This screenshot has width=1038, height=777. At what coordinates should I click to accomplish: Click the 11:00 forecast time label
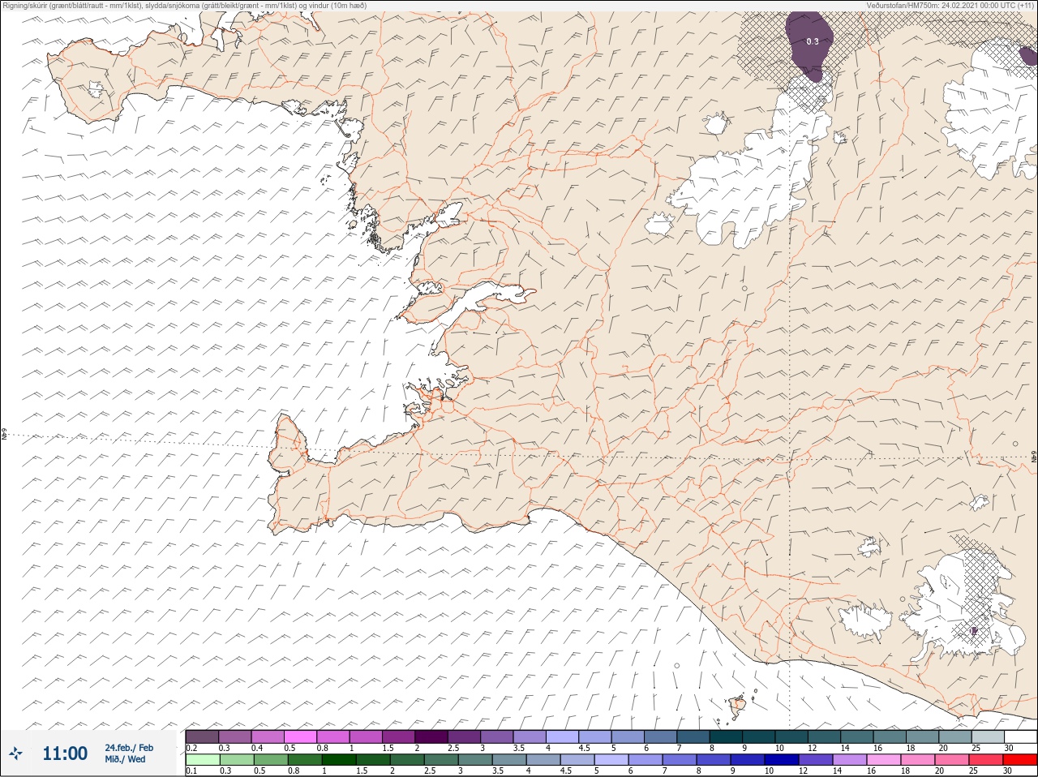(65, 753)
